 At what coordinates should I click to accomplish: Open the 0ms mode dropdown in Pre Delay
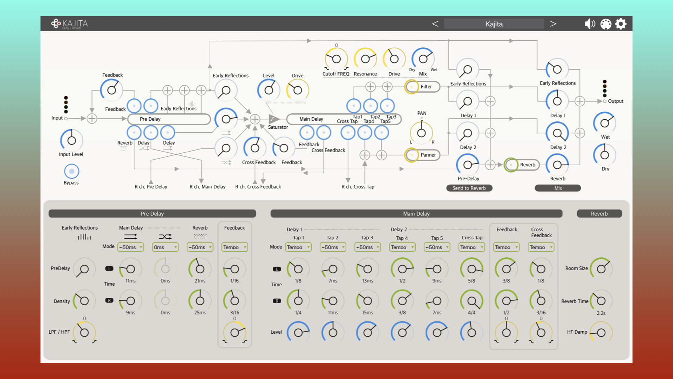click(x=165, y=247)
